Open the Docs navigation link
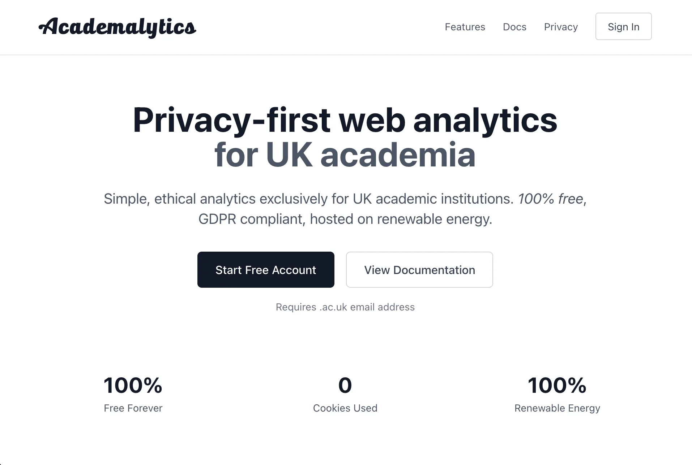The image size is (692, 465). 514,27
